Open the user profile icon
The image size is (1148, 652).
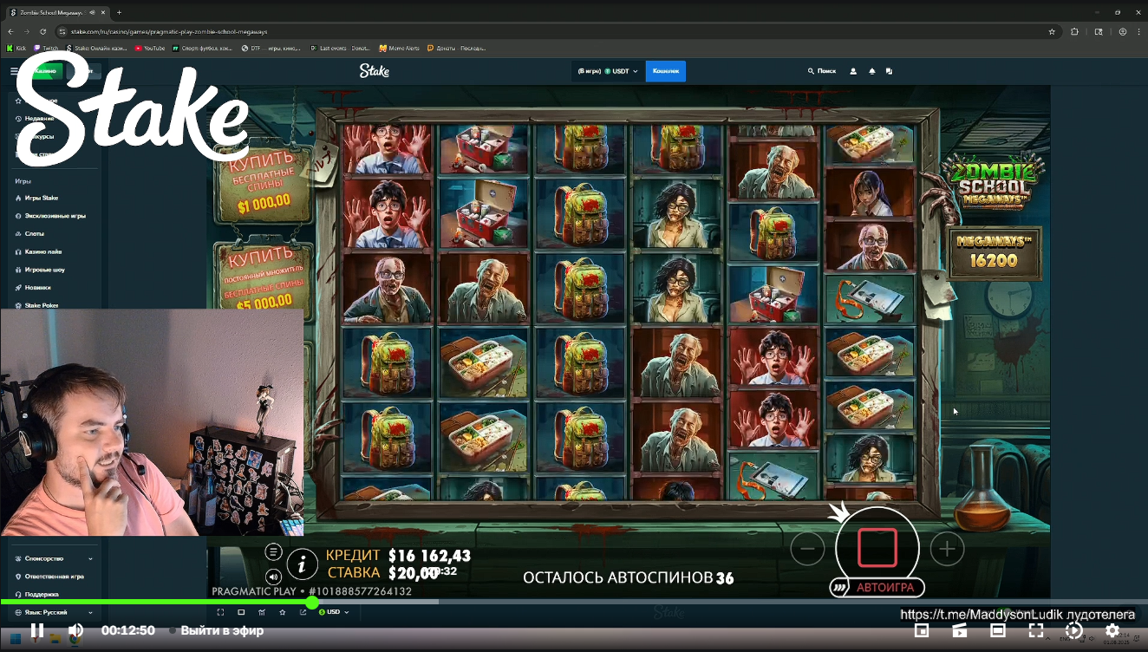[x=853, y=71]
